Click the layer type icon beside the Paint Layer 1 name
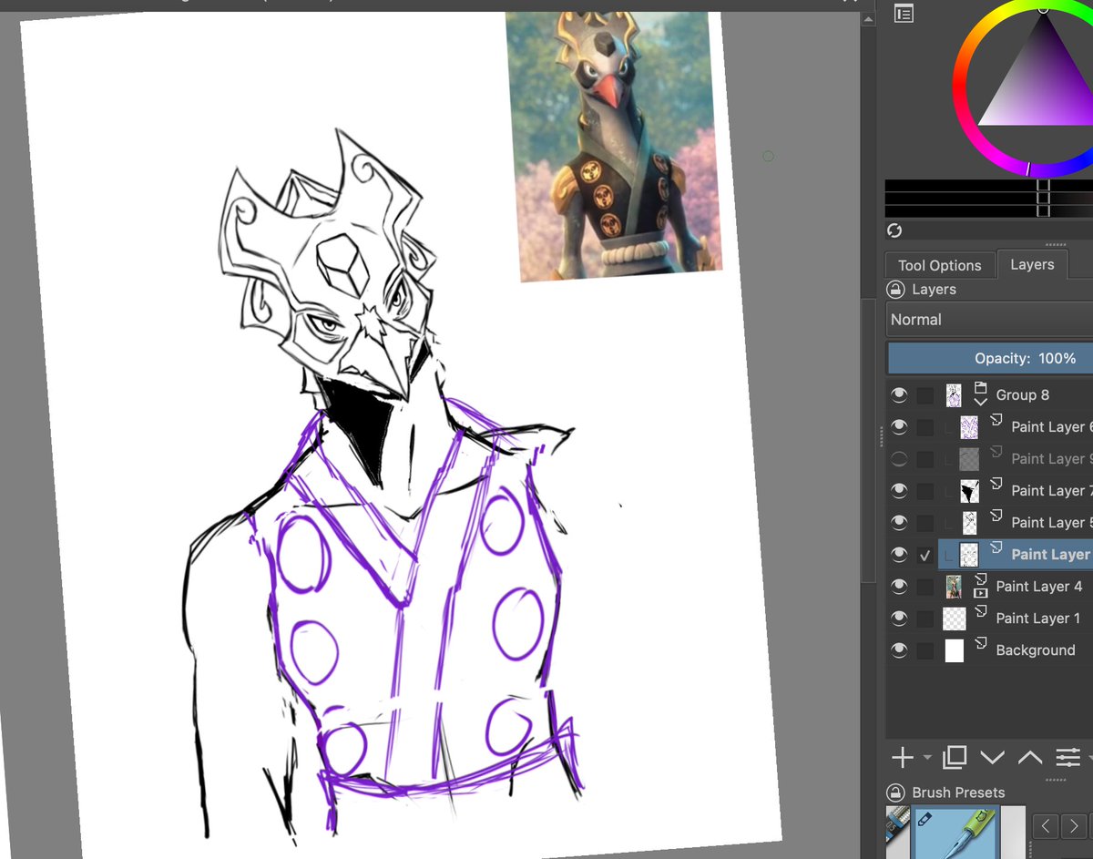The image size is (1093, 859). click(x=981, y=611)
